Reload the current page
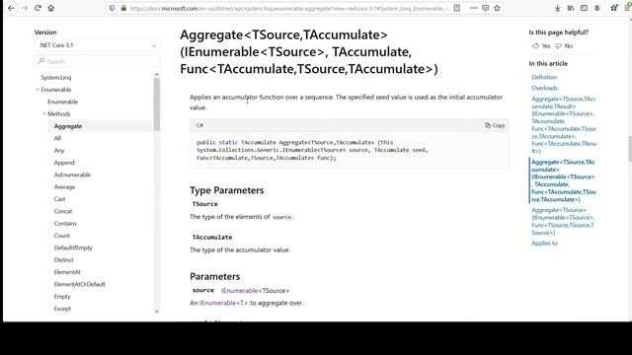This screenshot has height=355, width=632. 38,8
